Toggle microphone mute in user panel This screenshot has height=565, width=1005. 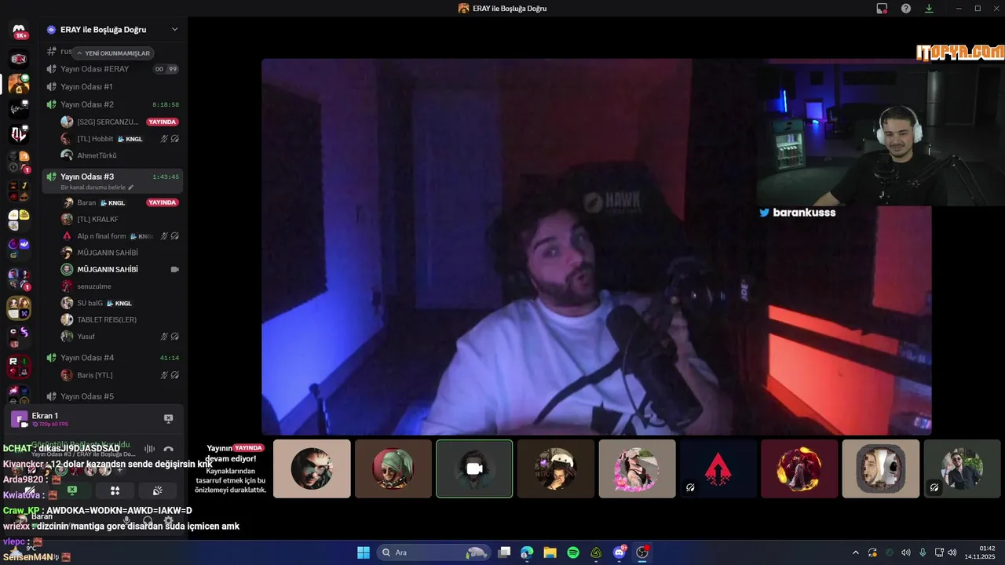coord(127,520)
